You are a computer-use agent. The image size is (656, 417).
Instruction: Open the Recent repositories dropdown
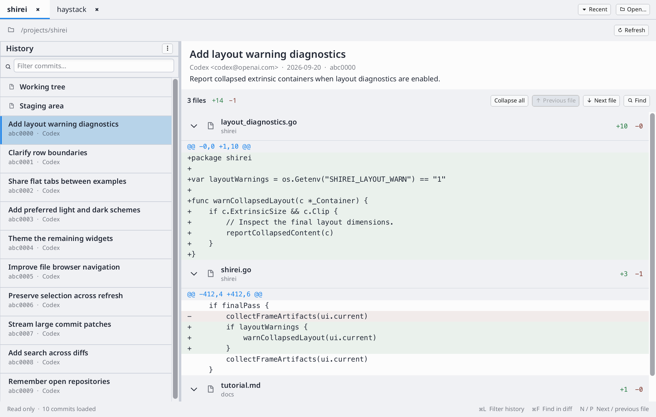pyautogui.click(x=594, y=10)
